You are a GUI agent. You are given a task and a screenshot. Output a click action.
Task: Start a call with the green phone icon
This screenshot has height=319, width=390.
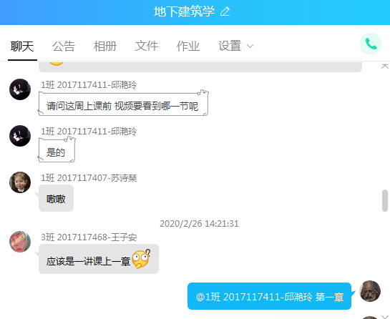(x=371, y=44)
